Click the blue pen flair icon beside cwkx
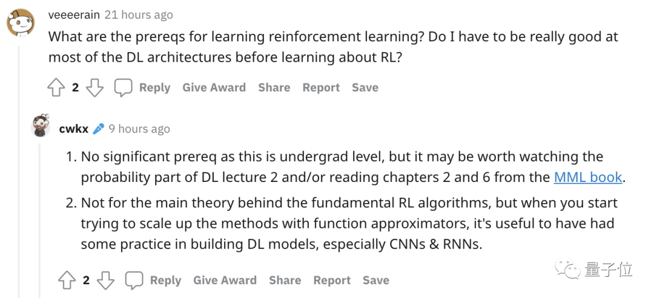The height and width of the screenshot is (298, 654). pos(99,129)
